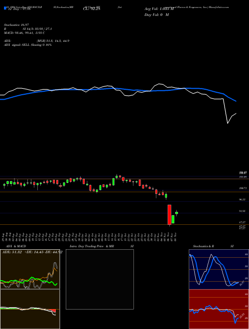Click the empty intraday trading price chart box
Screen dimensions: 249x329
[100, 279]
